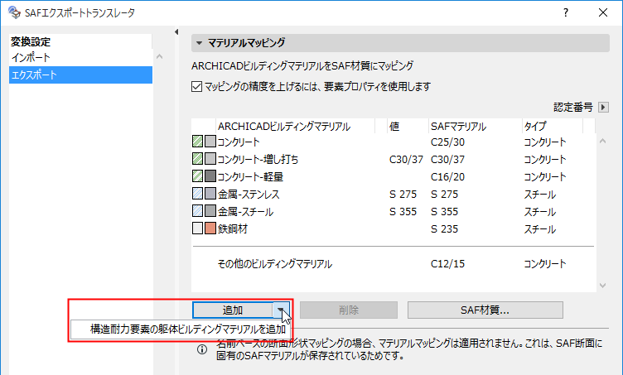Image resolution: width=623 pixels, height=375 pixels.
Task: Click the C12/15 SAF material cell
Action: point(447,264)
